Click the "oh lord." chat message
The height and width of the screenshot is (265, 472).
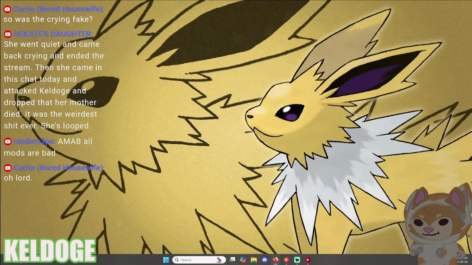(x=18, y=178)
